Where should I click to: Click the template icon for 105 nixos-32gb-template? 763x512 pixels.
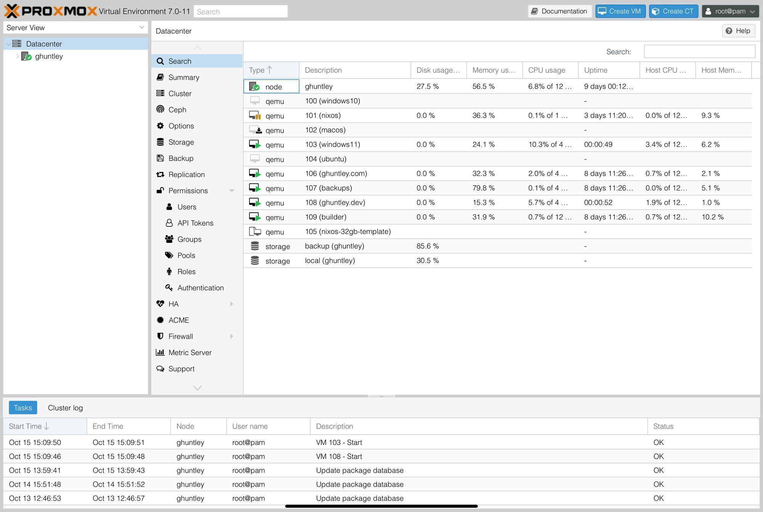[x=255, y=231]
